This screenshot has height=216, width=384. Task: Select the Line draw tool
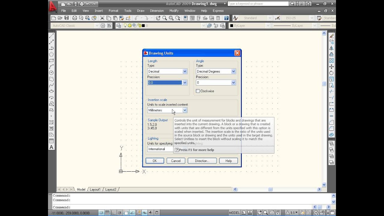tap(51, 36)
